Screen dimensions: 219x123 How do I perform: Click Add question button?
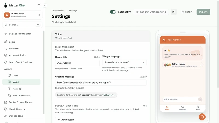point(66,119)
